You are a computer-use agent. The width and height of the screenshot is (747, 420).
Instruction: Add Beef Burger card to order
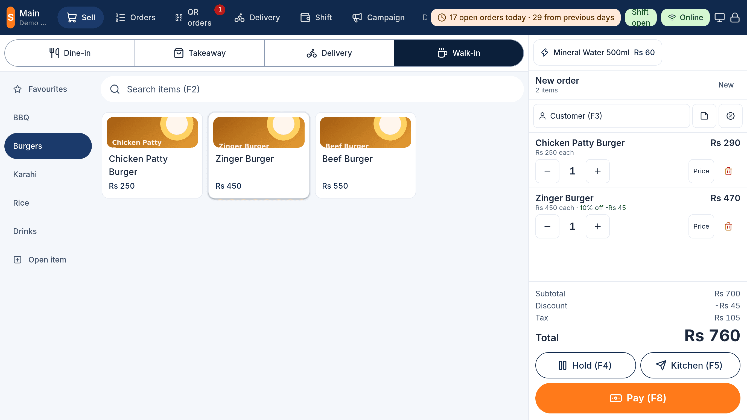(365, 156)
